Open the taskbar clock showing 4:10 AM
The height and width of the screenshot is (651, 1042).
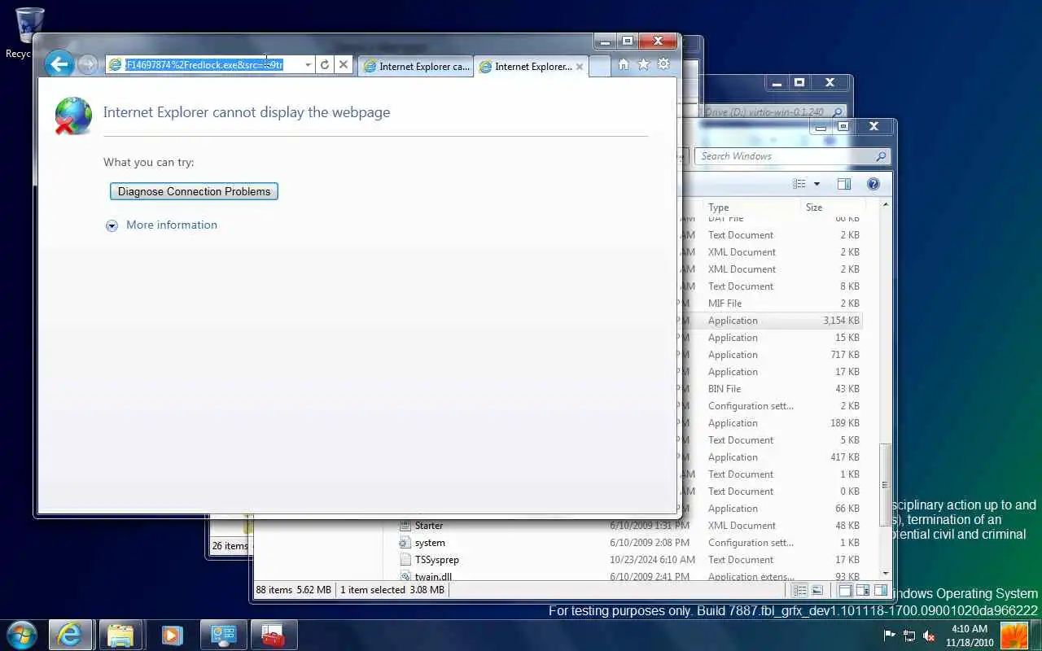tap(969, 636)
